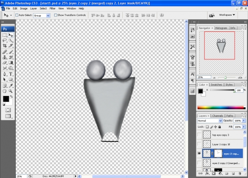
Task: Select the Blur tool
Action: tap(5, 68)
